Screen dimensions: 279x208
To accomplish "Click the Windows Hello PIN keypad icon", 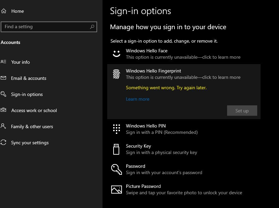I will point(117,129).
